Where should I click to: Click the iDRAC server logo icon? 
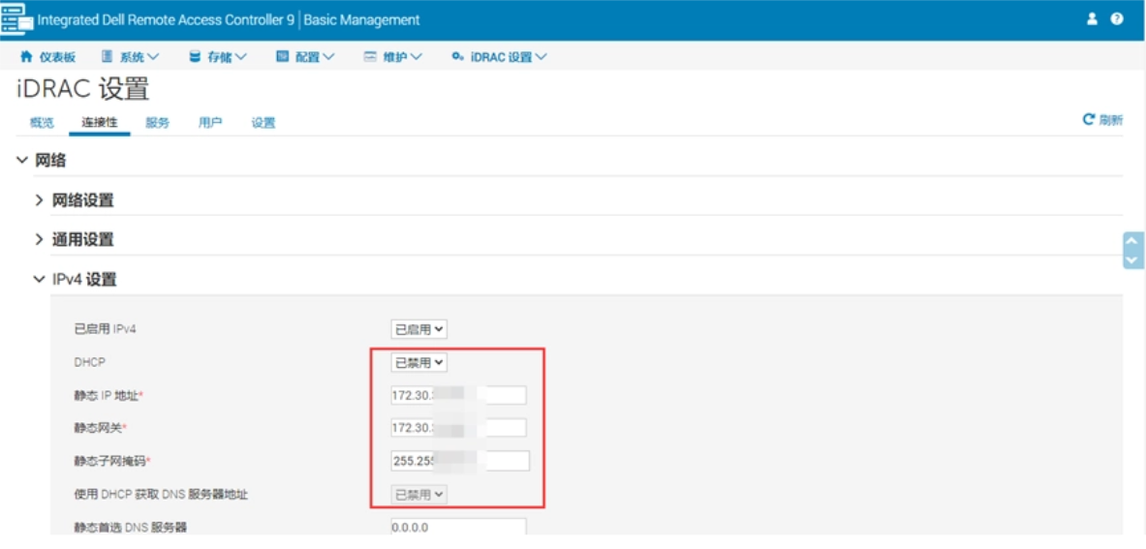[x=16, y=19]
